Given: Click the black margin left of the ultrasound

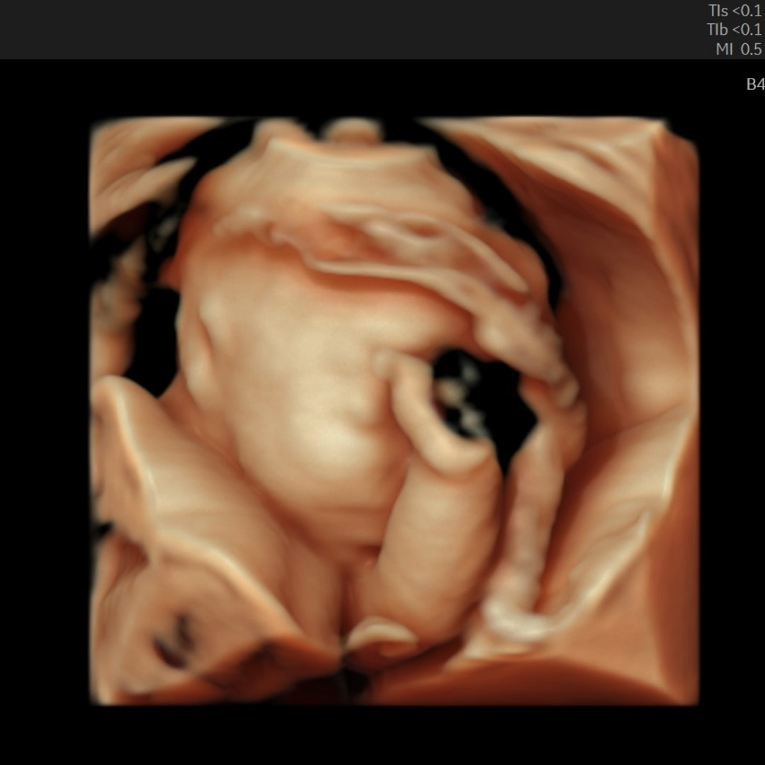Looking at the screenshot, I should coord(44,411).
